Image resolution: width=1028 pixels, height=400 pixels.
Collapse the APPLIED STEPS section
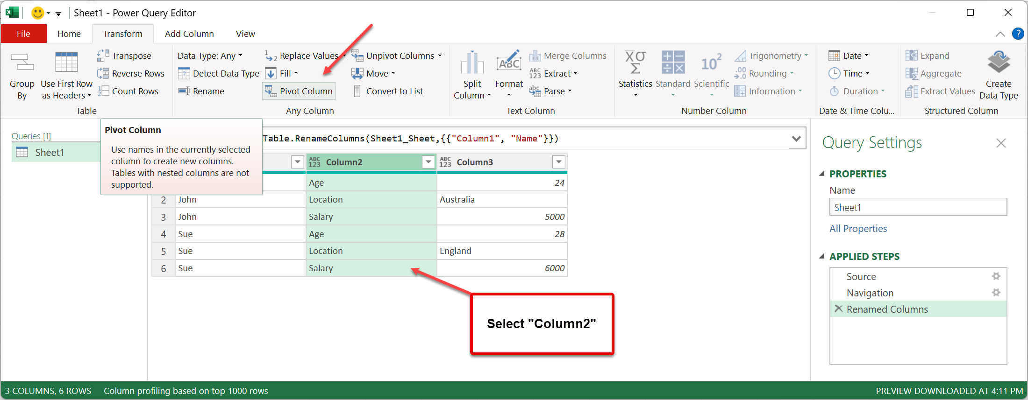coord(822,256)
